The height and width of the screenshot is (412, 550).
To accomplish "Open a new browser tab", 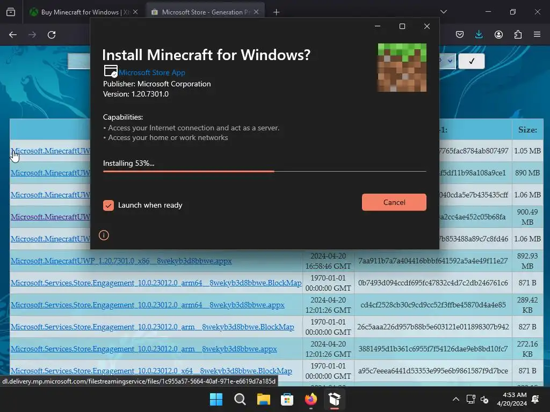I will click(277, 12).
